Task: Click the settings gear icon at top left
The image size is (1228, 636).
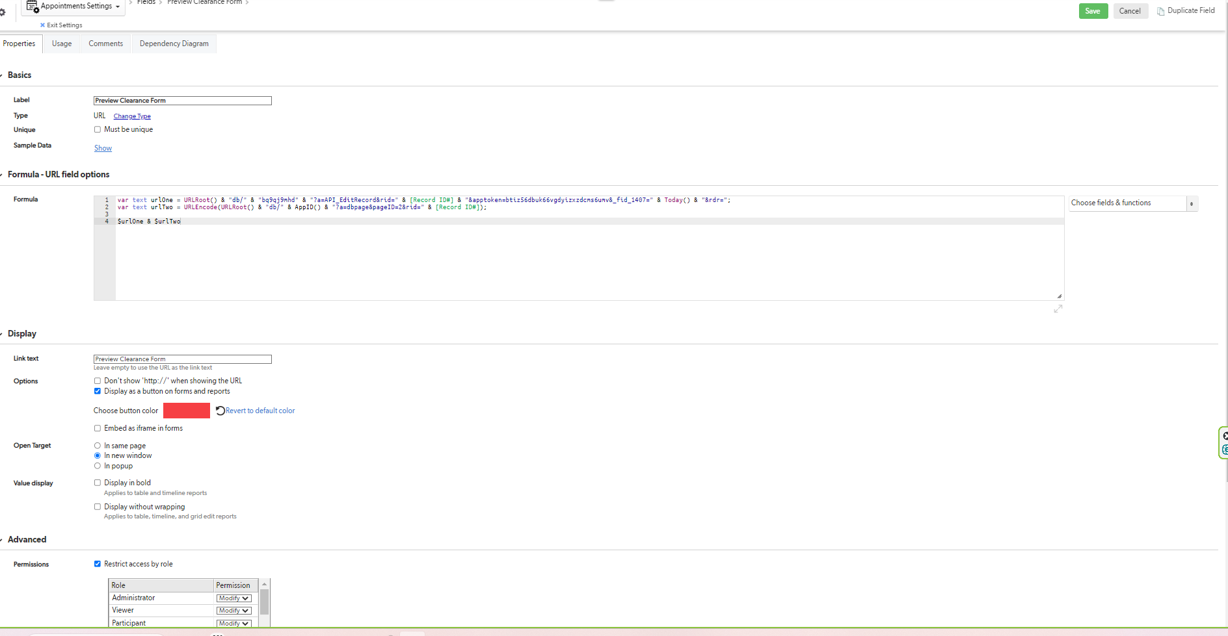Action: (x=3, y=12)
